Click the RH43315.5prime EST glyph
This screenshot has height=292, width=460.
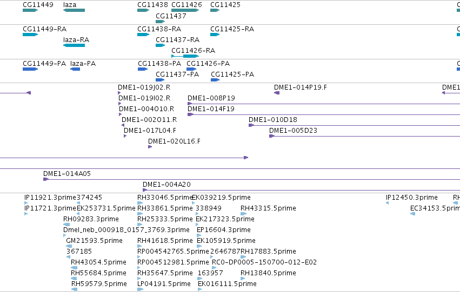point(243,214)
